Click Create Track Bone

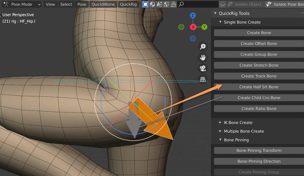pos(259,76)
